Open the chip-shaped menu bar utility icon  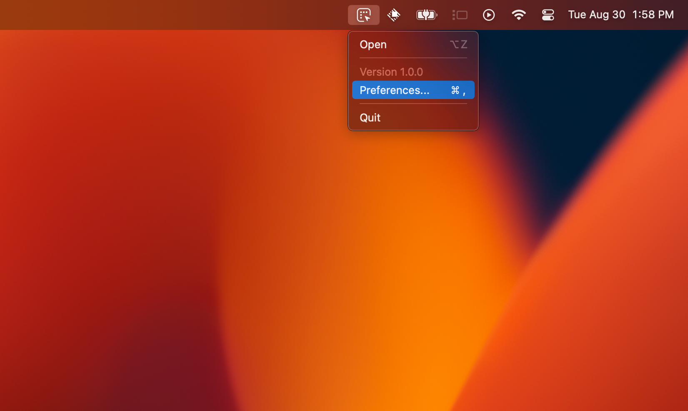pyautogui.click(x=394, y=15)
